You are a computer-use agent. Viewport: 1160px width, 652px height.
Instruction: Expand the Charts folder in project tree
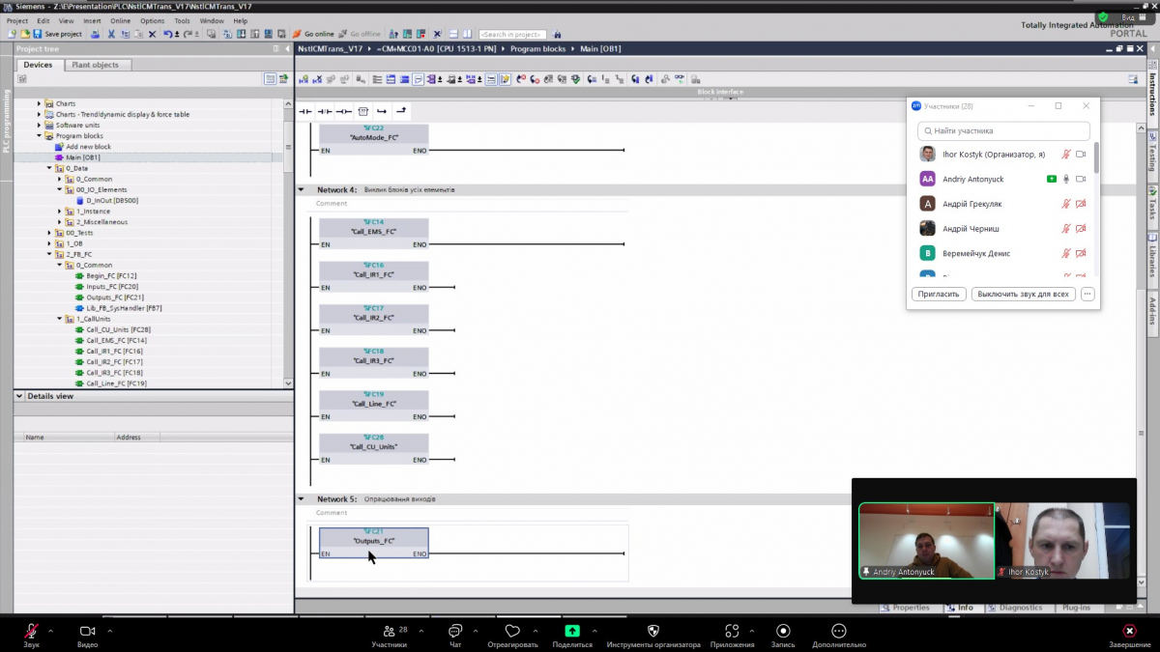[40, 103]
